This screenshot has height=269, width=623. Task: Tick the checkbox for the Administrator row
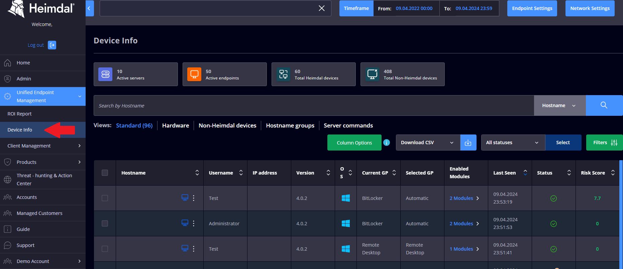click(105, 224)
